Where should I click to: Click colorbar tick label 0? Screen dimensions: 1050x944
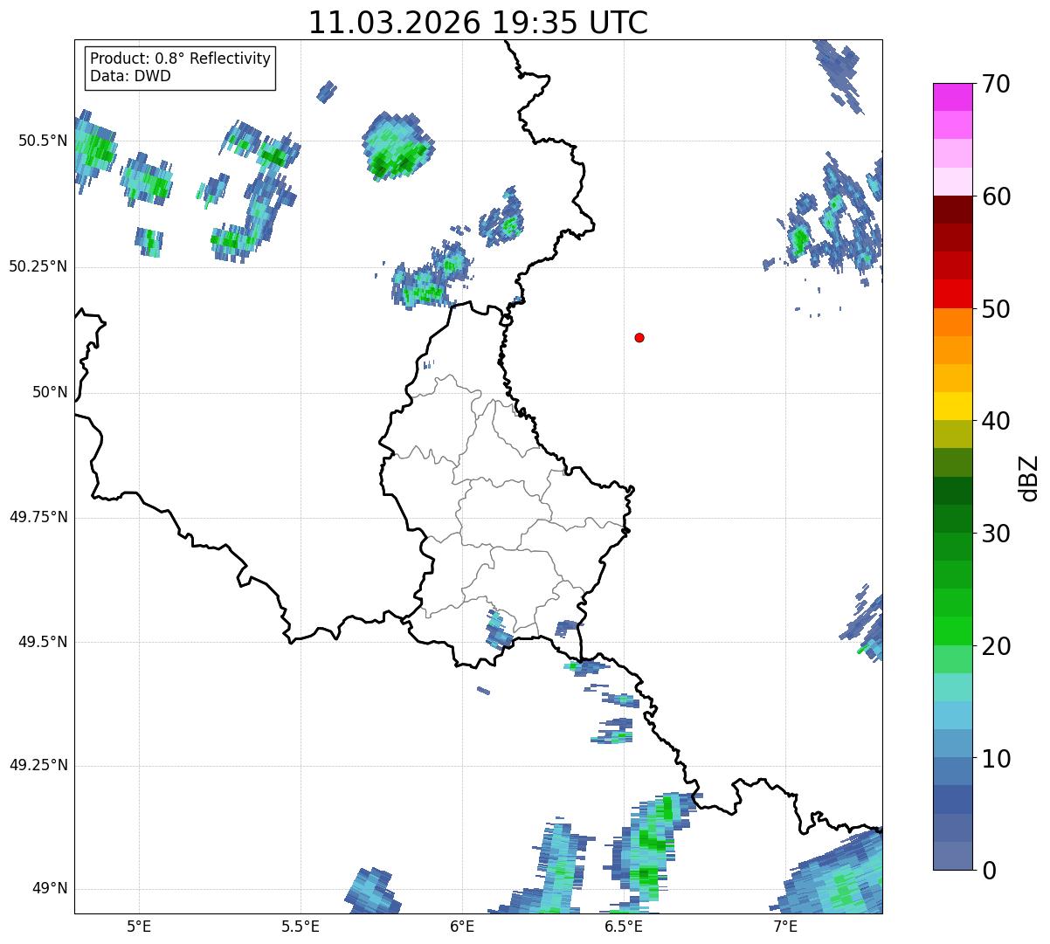(x=989, y=871)
